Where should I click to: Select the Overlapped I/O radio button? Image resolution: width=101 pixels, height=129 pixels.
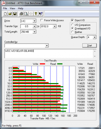click(72, 28)
